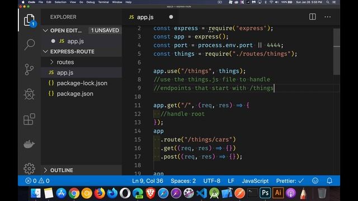Image resolution: width=358 pixels, height=201 pixels.
Task: Open the Trash in the dock
Action: point(322,193)
